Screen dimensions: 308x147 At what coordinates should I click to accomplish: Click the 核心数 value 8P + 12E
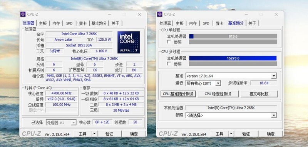point(102,122)
